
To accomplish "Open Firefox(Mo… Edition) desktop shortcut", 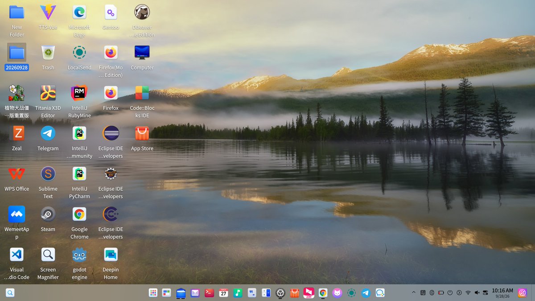I will pos(111,53).
